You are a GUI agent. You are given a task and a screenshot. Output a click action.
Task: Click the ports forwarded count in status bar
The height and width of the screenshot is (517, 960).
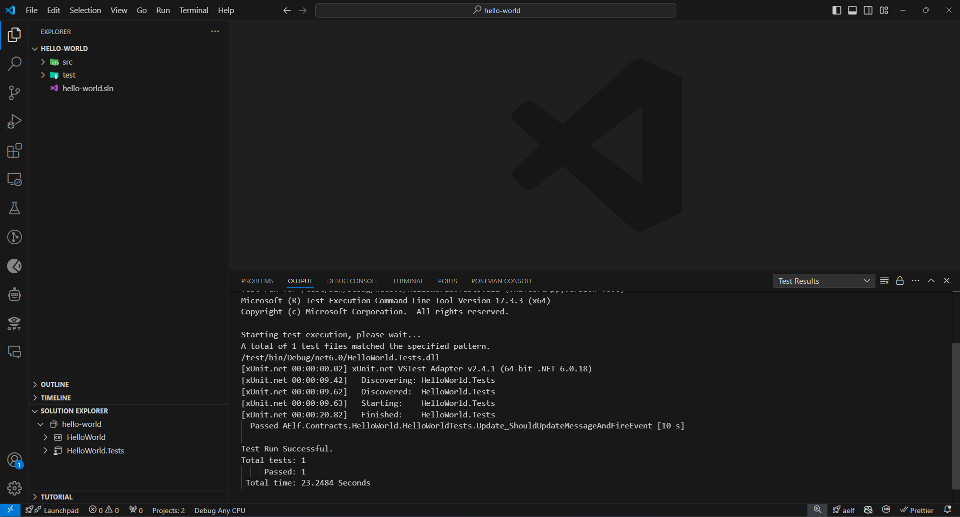136,510
